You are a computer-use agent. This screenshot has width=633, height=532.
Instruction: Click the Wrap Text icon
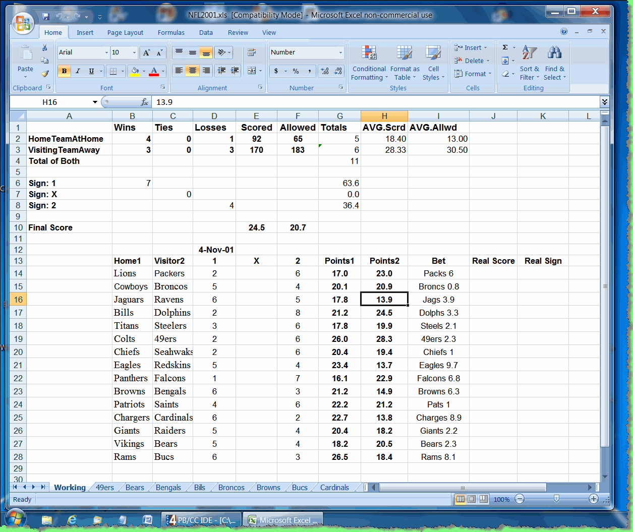pos(252,52)
